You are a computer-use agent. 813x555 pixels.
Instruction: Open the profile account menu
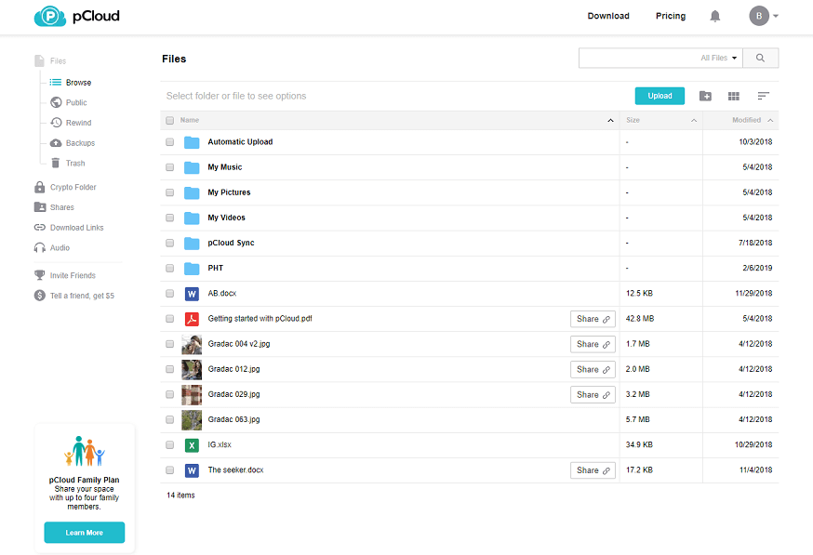click(763, 16)
